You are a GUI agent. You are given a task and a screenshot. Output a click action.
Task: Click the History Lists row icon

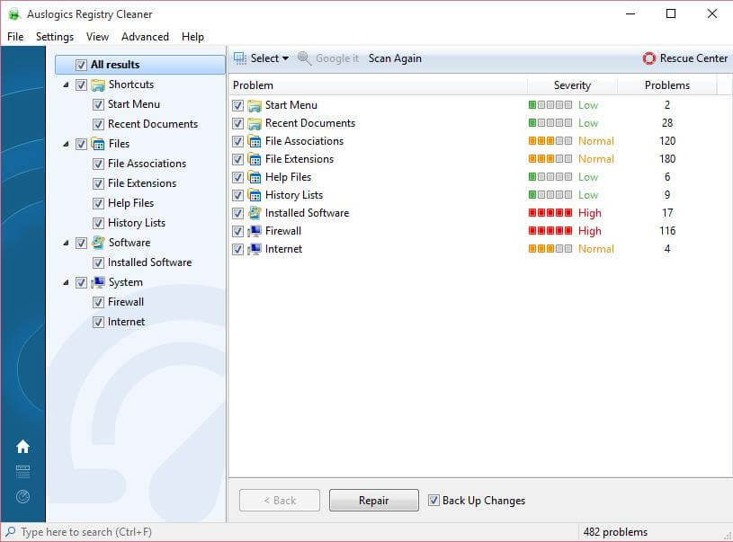pyautogui.click(x=255, y=195)
